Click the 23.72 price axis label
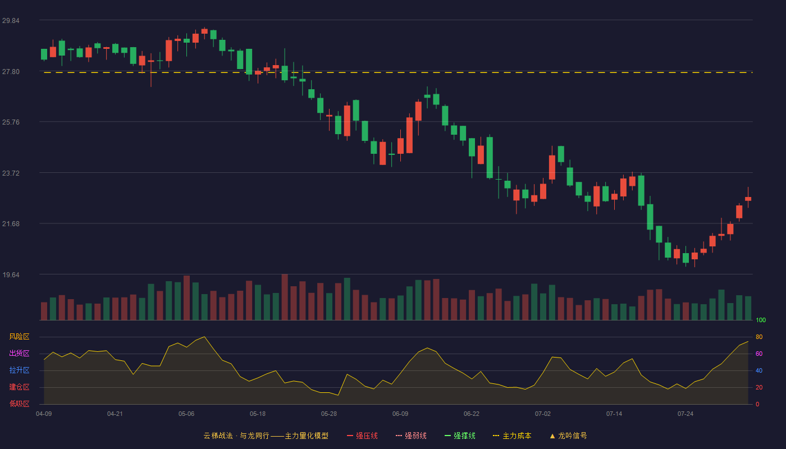This screenshot has height=449, width=786. click(x=11, y=173)
